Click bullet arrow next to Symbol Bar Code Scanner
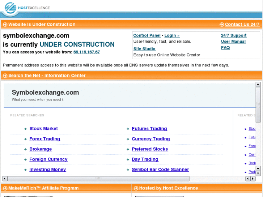 [x=128, y=170]
